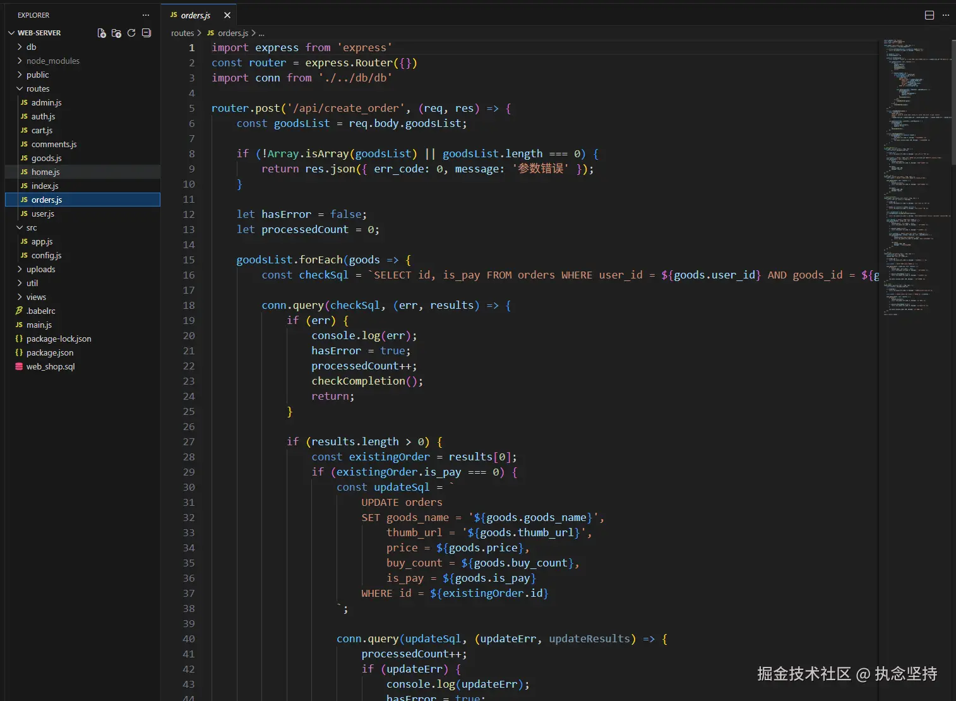Open the web_shop.sql database file
Screen dimensions: 956x701
50,366
